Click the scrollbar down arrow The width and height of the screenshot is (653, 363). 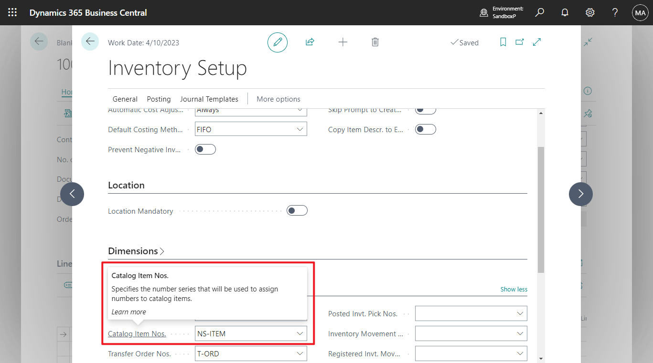pos(541,358)
